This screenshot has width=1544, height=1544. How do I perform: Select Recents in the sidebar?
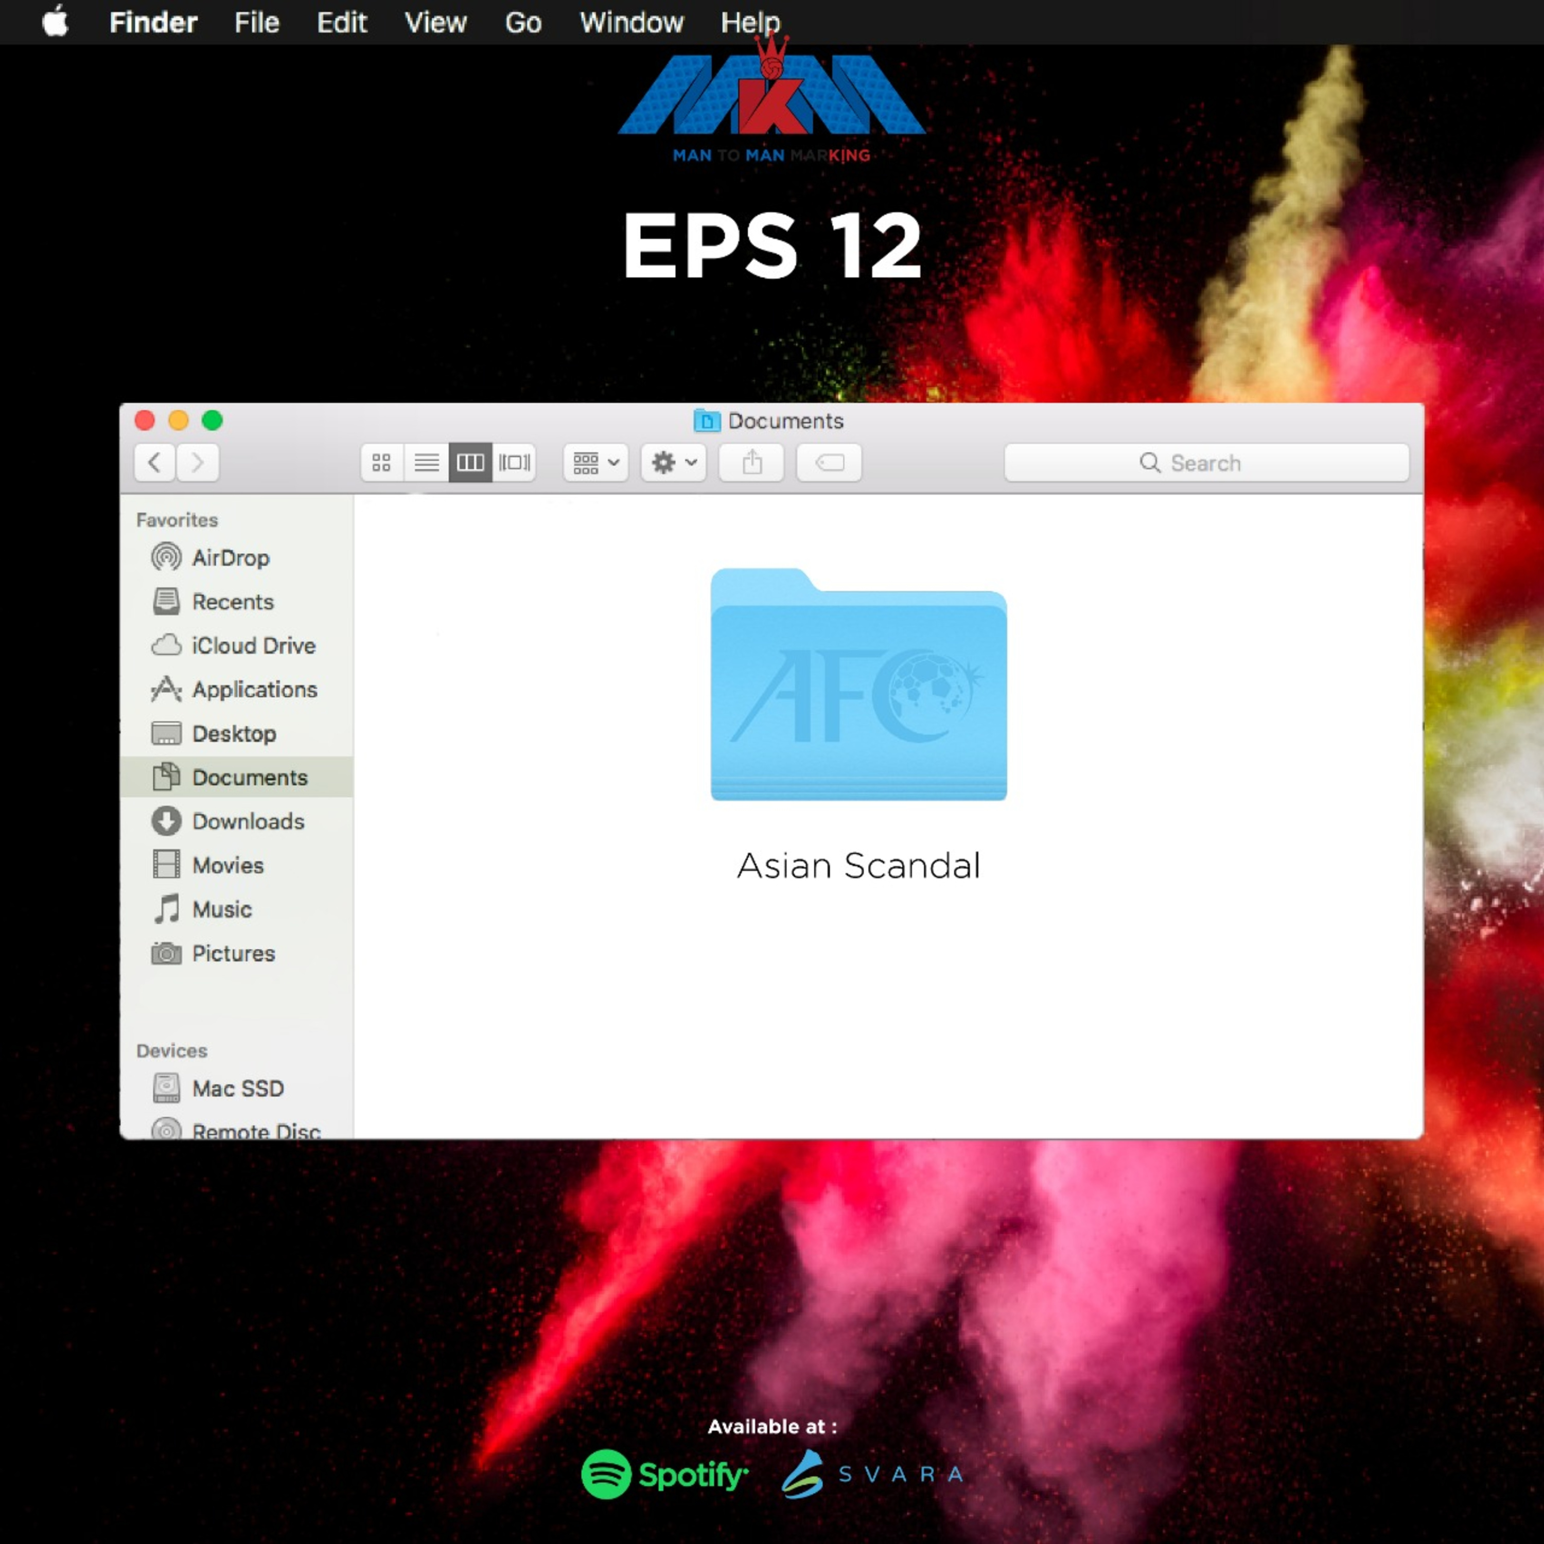pos(237,602)
